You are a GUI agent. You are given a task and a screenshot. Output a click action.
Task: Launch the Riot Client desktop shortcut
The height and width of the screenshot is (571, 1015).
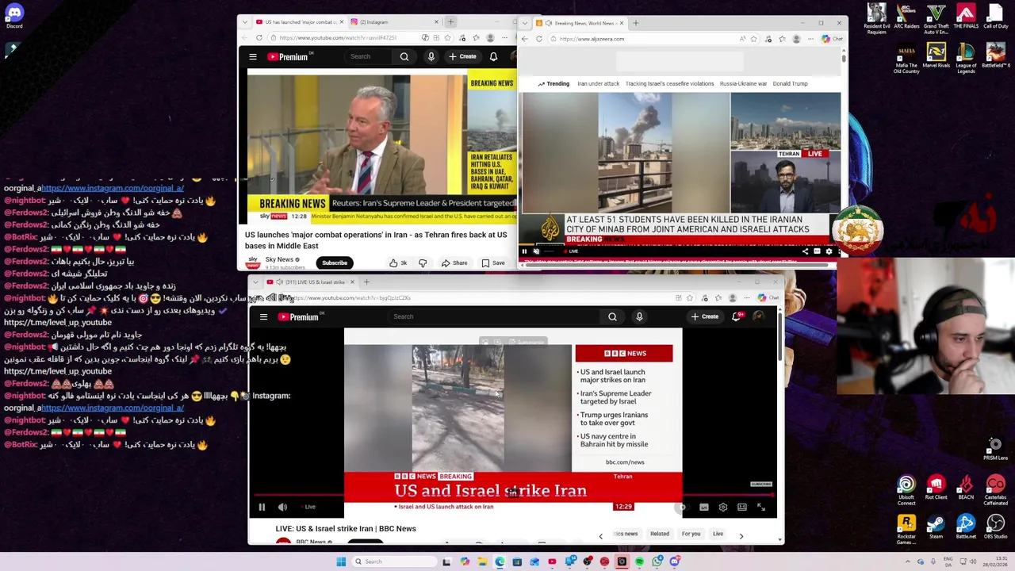coord(936,488)
